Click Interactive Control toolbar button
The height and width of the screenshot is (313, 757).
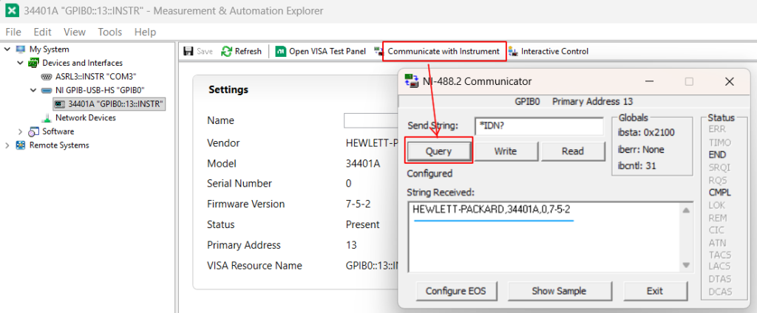coord(549,51)
